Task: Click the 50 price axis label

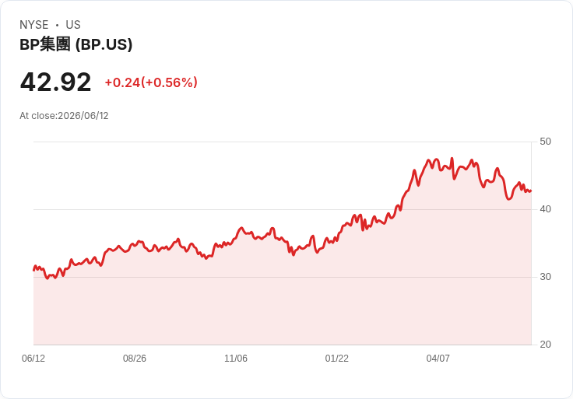Action: [545, 142]
